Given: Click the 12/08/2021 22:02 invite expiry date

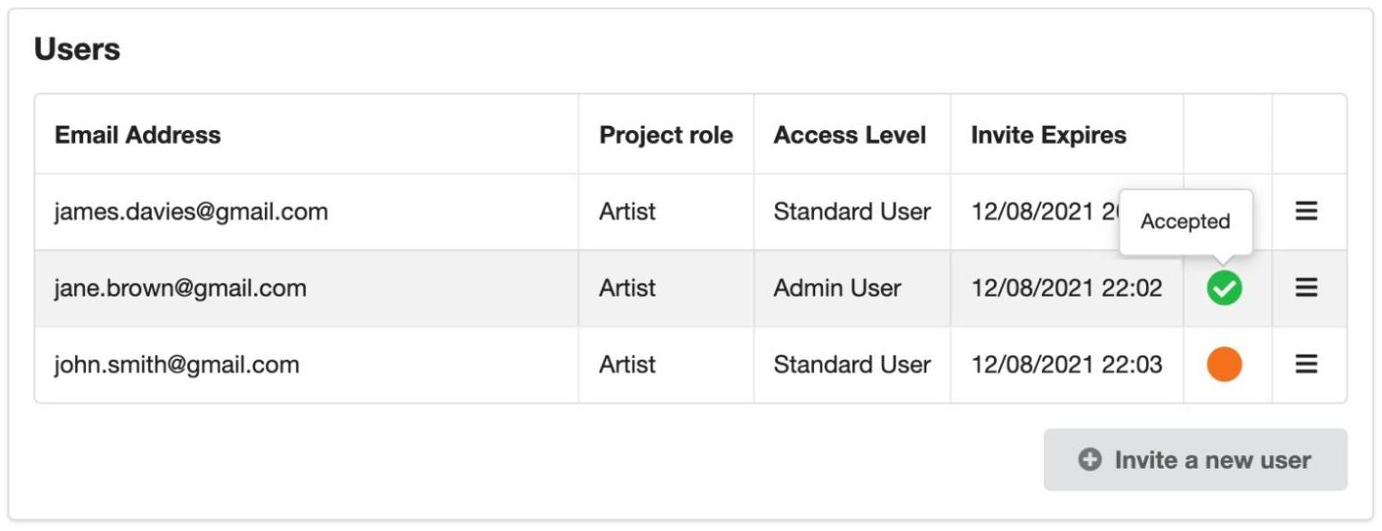Looking at the screenshot, I should (x=1066, y=288).
